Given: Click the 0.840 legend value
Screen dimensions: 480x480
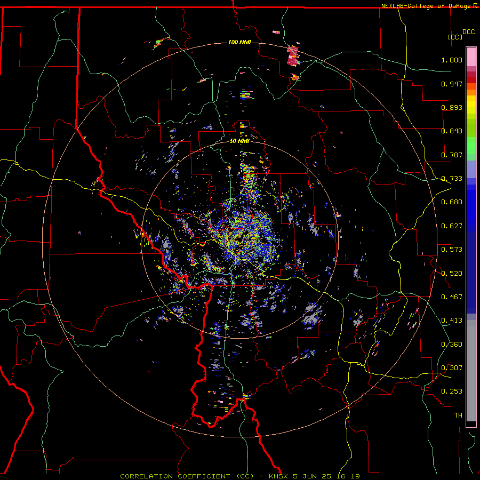Looking at the screenshot, I should (452, 131).
